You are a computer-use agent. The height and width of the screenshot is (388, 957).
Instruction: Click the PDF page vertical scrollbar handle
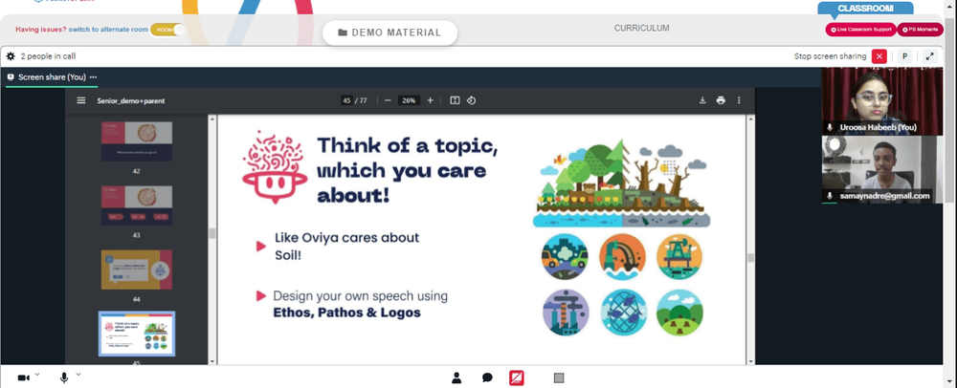[750, 258]
